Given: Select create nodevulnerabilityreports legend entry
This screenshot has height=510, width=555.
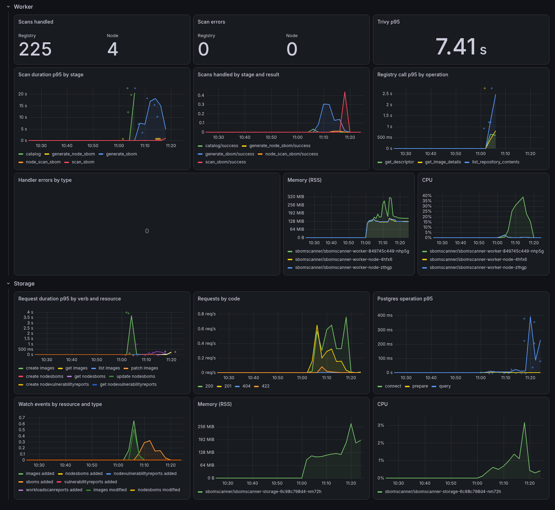Looking at the screenshot, I should click(x=57, y=384).
